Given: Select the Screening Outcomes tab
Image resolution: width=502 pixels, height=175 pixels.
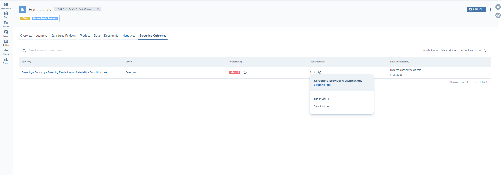Looking at the screenshot, I should click(153, 36).
